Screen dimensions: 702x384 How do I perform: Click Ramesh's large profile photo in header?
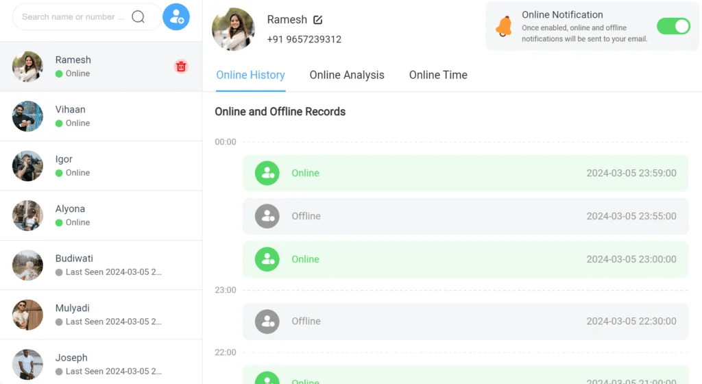pyautogui.click(x=233, y=29)
